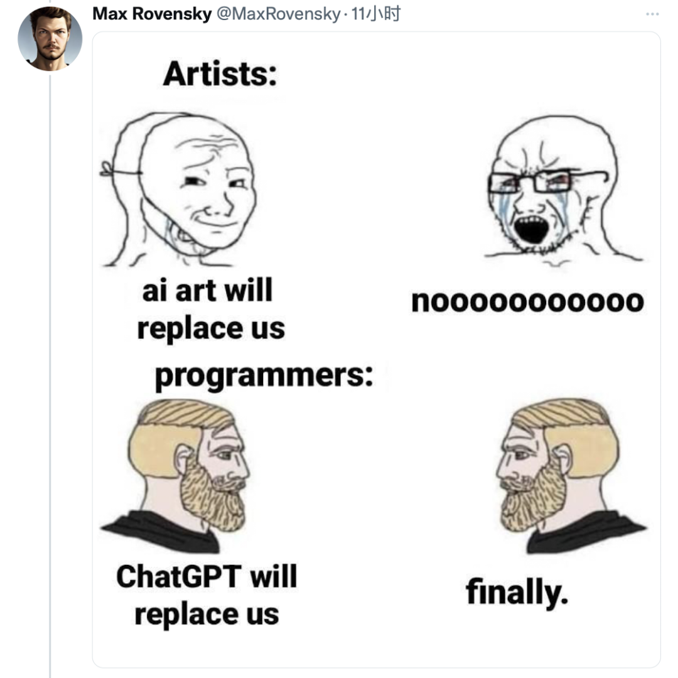This screenshot has height=678, width=678.
Task: Click the @MaxRovensky handle
Action: [277, 14]
